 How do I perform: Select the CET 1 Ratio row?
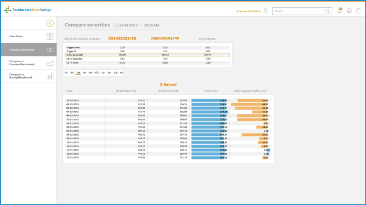[x=147, y=63]
